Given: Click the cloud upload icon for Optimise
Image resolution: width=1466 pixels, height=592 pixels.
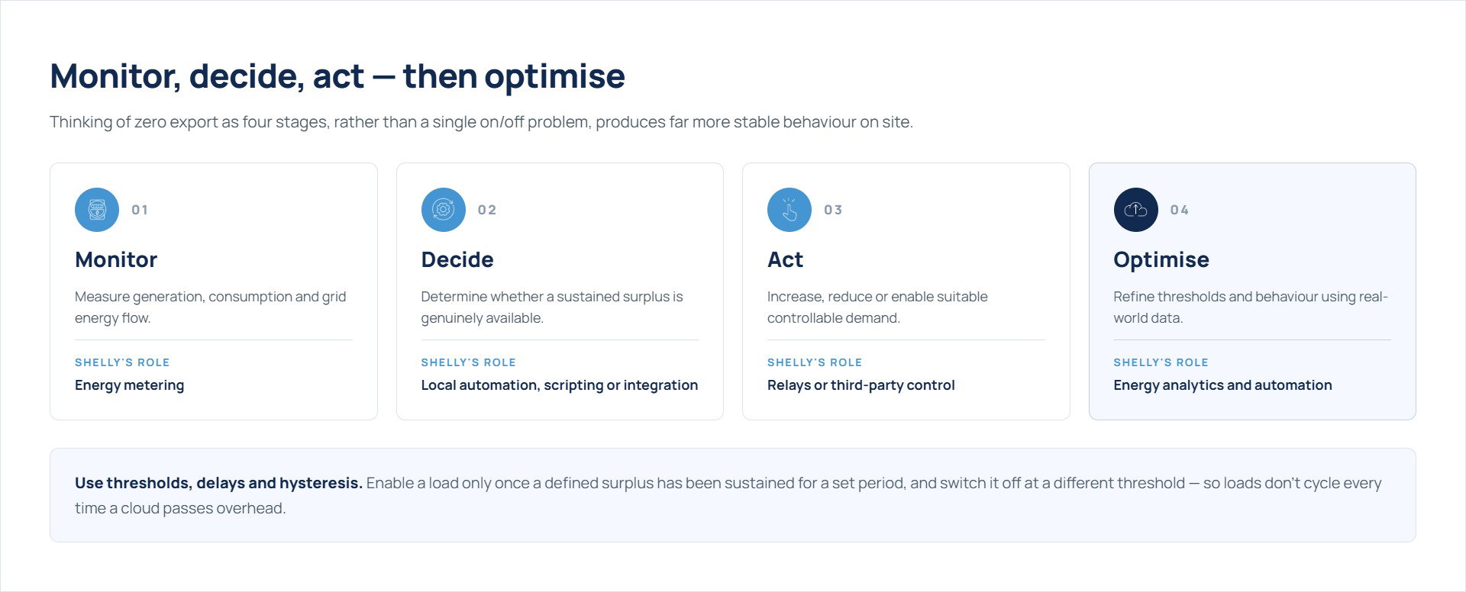Looking at the screenshot, I should 1136,210.
